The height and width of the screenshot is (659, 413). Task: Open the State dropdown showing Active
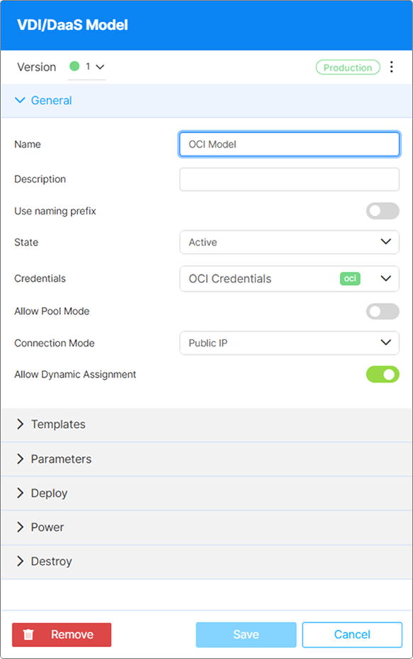pyautogui.click(x=289, y=242)
